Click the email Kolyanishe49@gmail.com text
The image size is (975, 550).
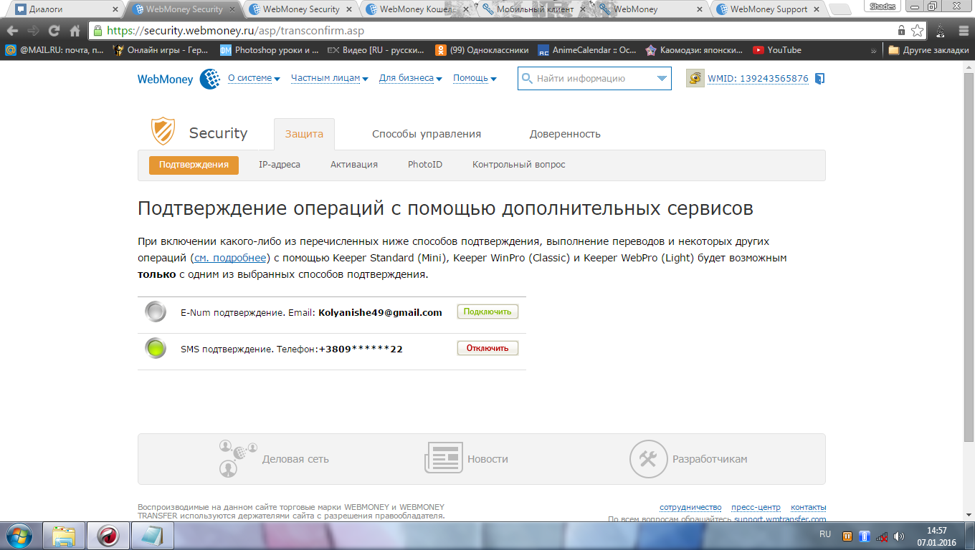[380, 312]
